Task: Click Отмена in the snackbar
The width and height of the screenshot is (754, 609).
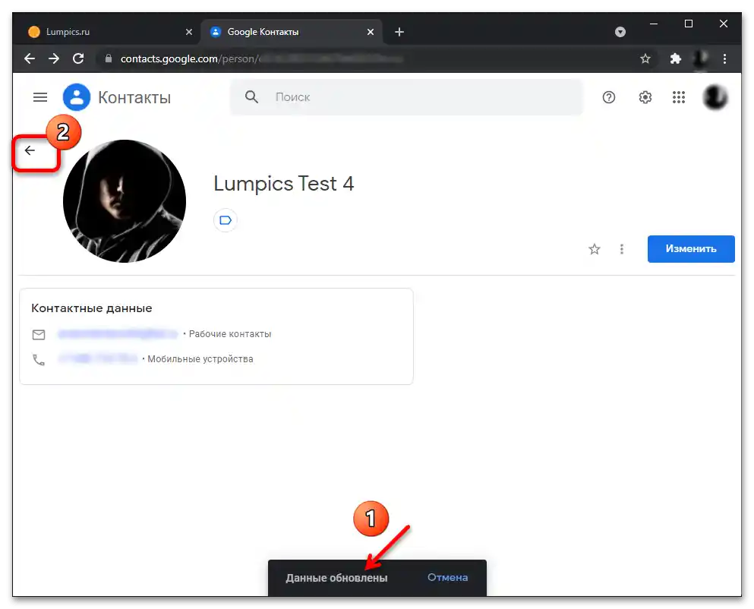Action: point(447,577)
